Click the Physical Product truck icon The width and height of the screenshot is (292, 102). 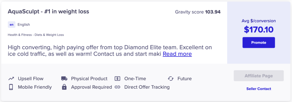coord(64,79)
